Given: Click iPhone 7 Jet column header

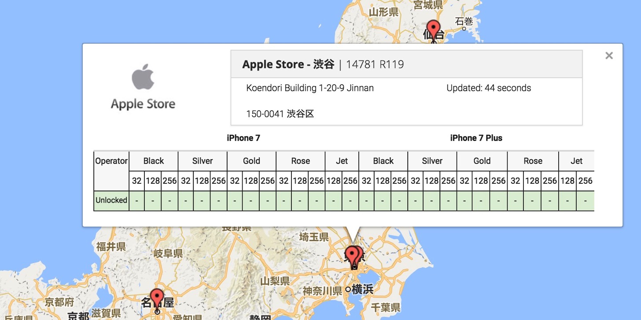Looking at the screenshot, I should (342, 161).
